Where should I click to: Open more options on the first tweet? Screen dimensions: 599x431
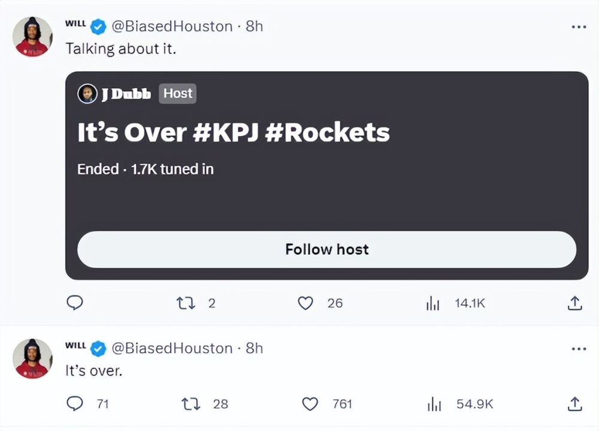[x=579, y=27]
